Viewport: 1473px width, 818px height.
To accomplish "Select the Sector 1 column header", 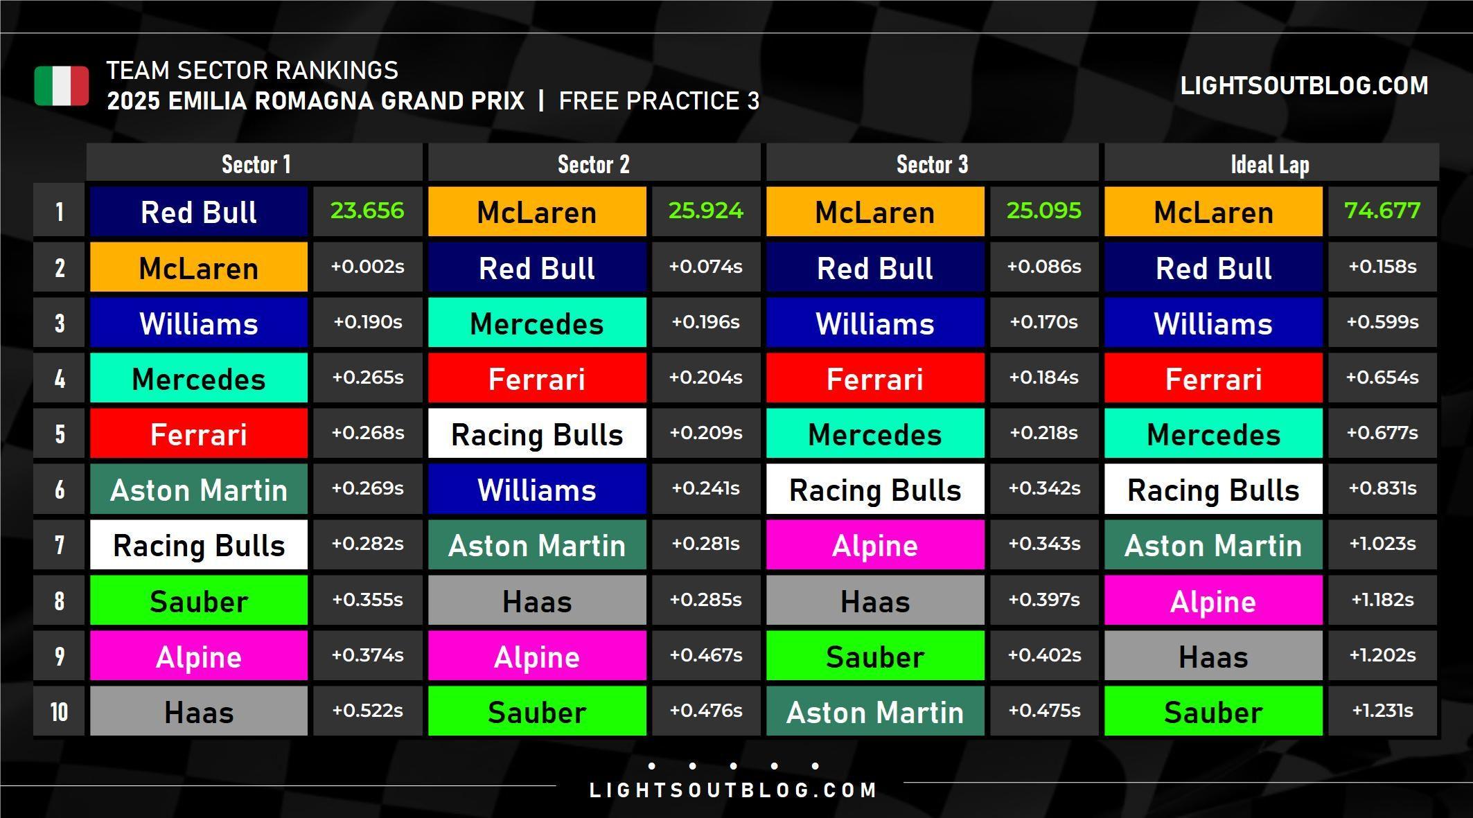I will 255,164.
